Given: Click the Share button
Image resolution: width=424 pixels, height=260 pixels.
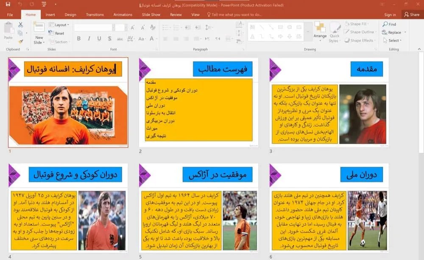Looking at the screenshot, I should (412, 14).
